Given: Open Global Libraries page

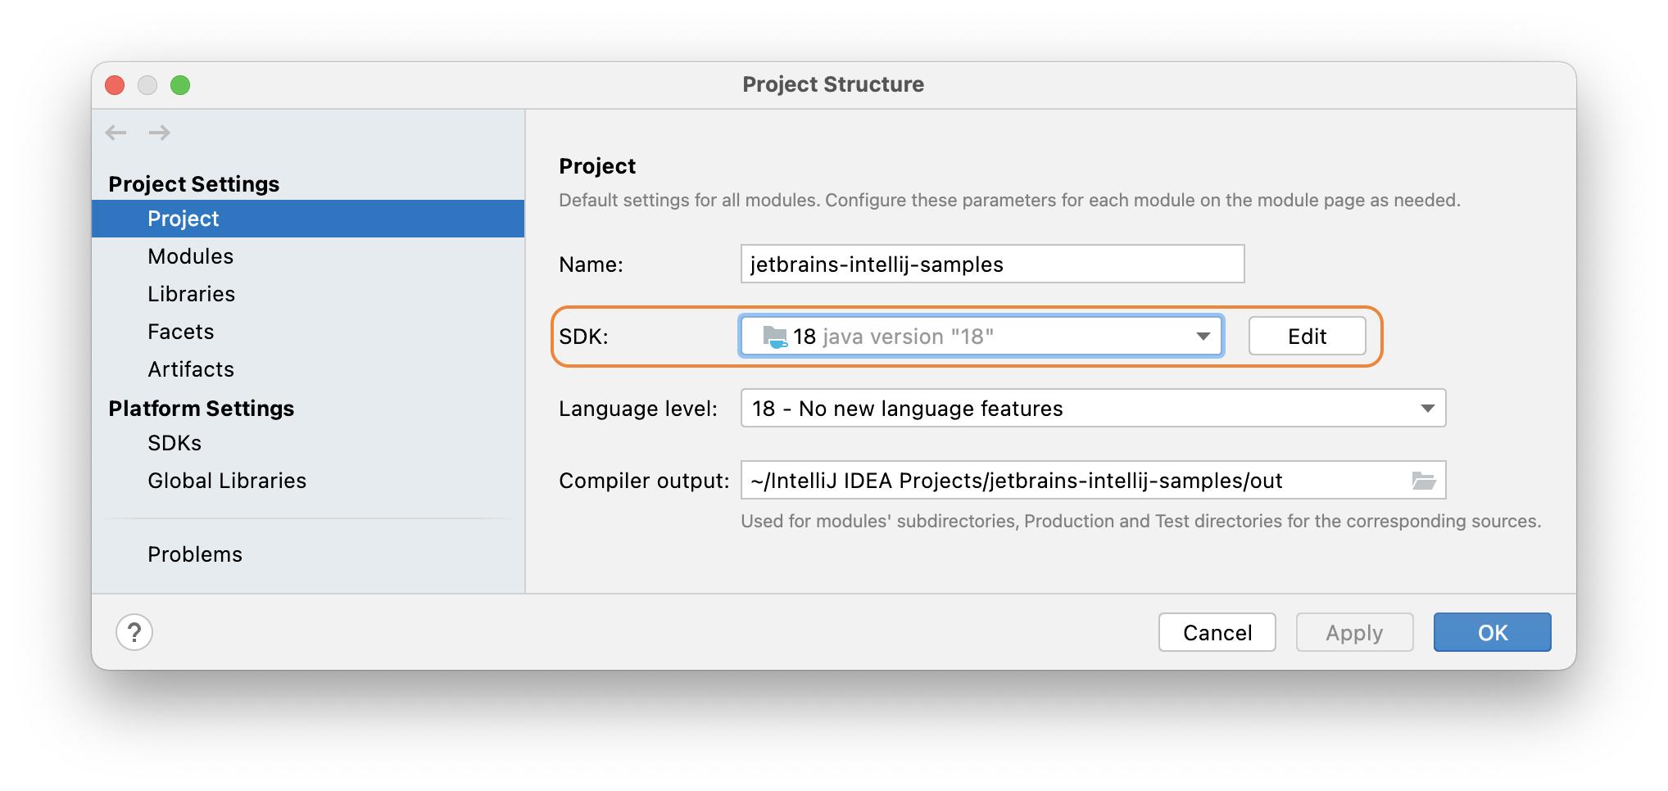Looking at the screenshot, I should [308, 481].
